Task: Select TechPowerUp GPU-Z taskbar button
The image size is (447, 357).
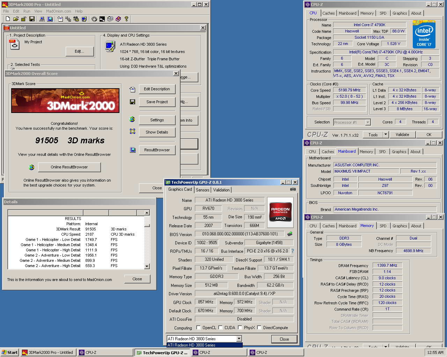Action: pos(163,353)
